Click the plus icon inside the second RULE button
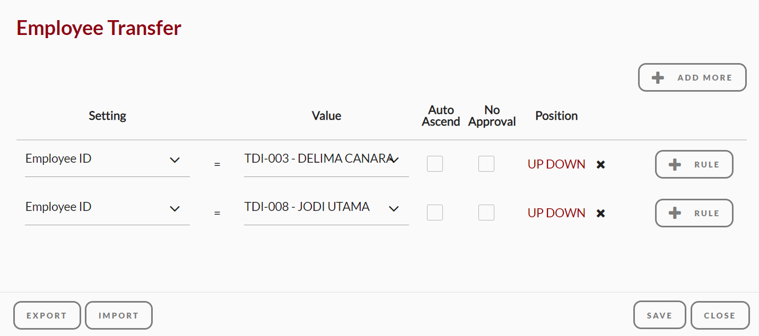The width and height of the screenshot is (759, 336). point(675,213)
